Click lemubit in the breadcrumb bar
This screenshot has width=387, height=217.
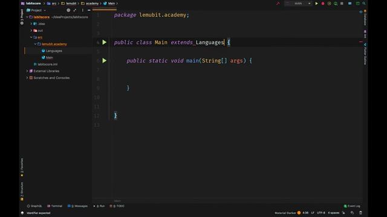click(71, 4)
